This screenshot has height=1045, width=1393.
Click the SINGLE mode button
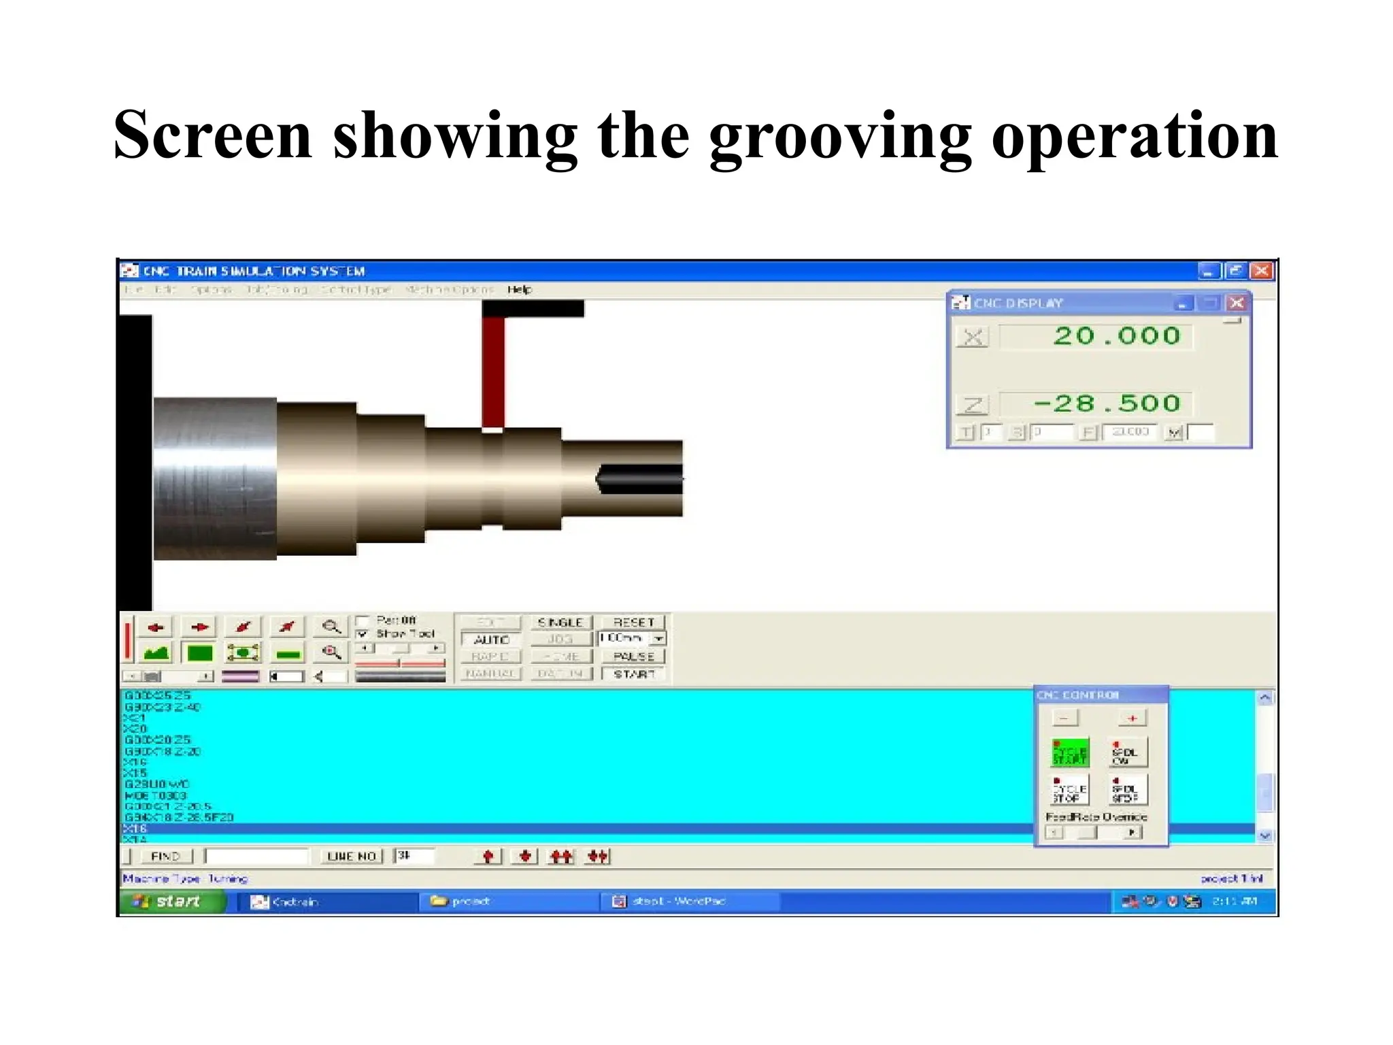click(x=560, y=623)
